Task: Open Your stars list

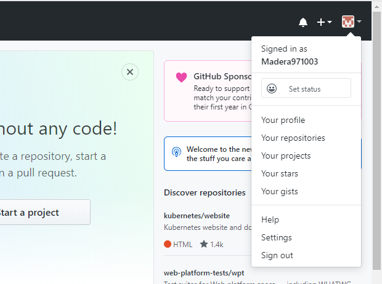Action: pyautogui.click(x=279, y=173)
